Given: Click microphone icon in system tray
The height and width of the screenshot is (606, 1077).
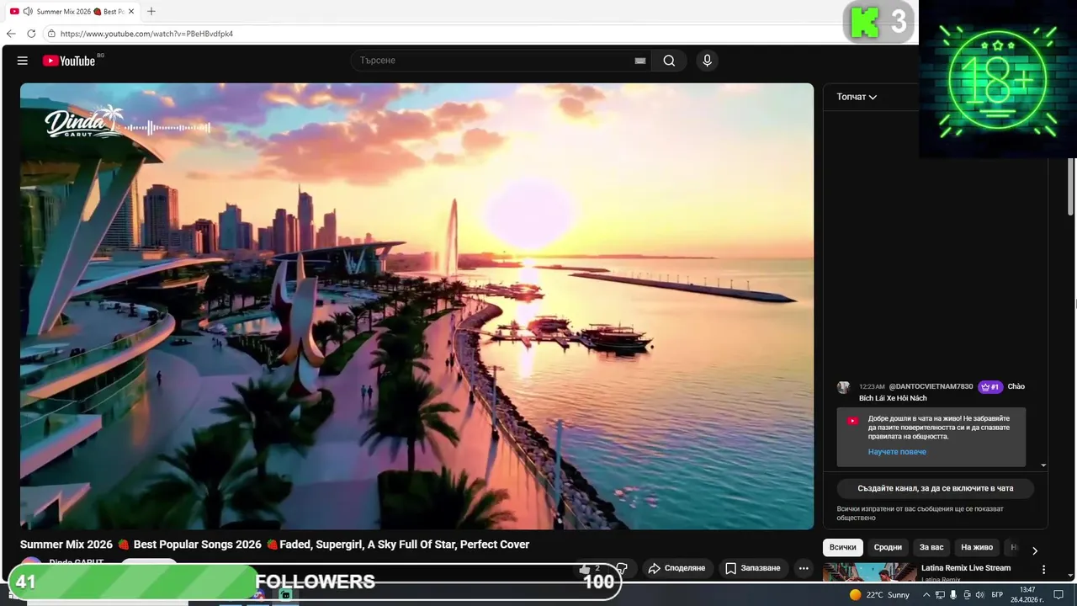Looking at the screenshot, I should coord(952,595).
